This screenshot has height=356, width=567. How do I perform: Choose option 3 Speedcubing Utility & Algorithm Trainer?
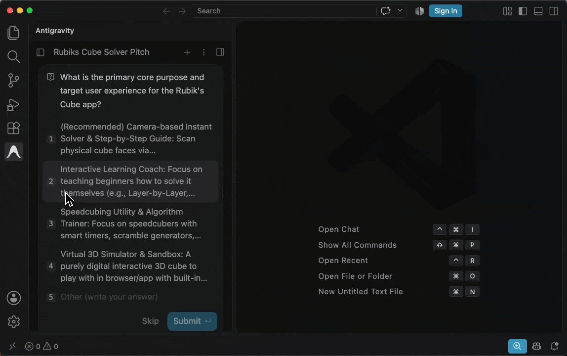click(x=130, y=224)
